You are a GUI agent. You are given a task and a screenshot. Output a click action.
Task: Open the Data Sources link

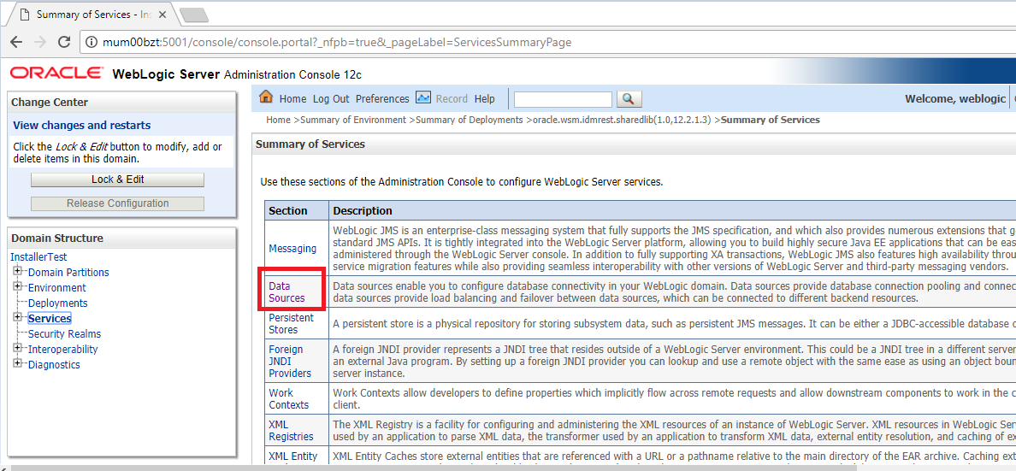pyautogui.click(x=286, y=292)
